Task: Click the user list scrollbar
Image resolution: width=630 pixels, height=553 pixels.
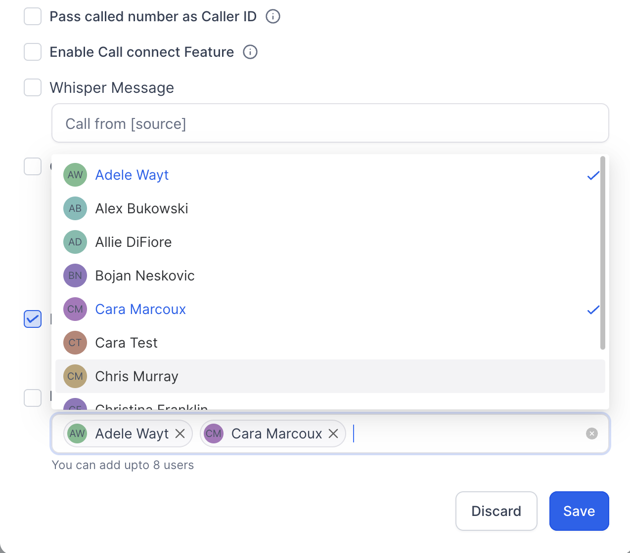Action: tap(602, 253)
